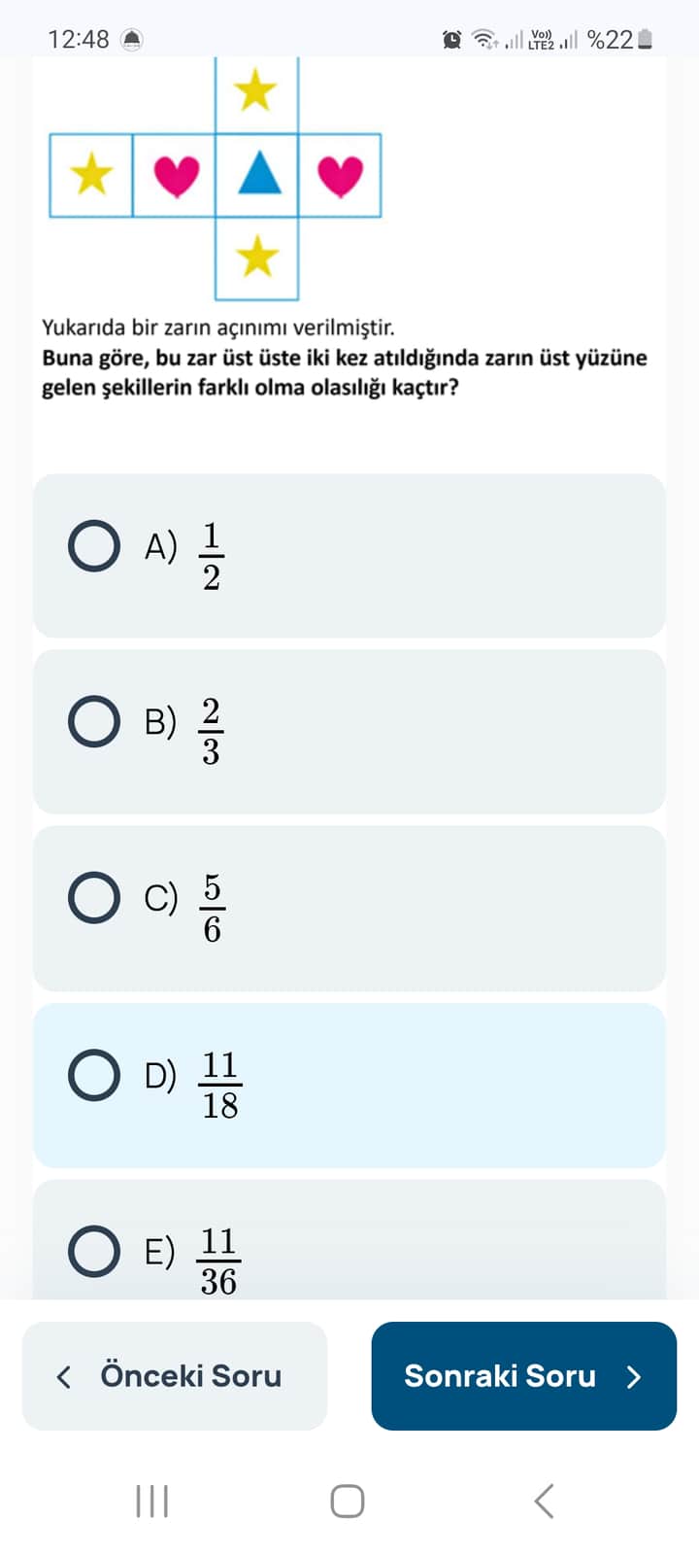Tap the Önceki Soru button
This screenshot has width=699, height=1555.
[175, 1375]
